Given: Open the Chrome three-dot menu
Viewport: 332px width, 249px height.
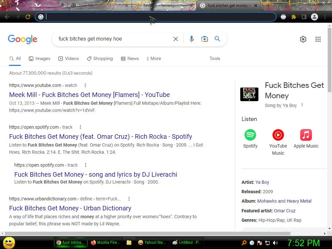Looking at the screenshot, I should coord(325,17).
